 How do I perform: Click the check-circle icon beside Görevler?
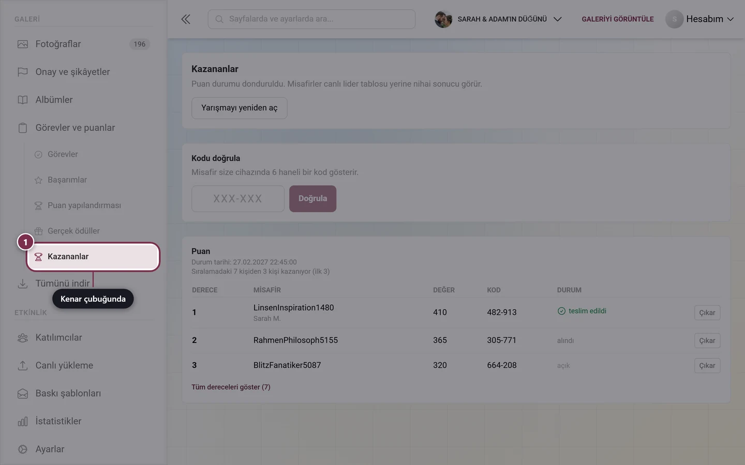click(x=38, y=154)
